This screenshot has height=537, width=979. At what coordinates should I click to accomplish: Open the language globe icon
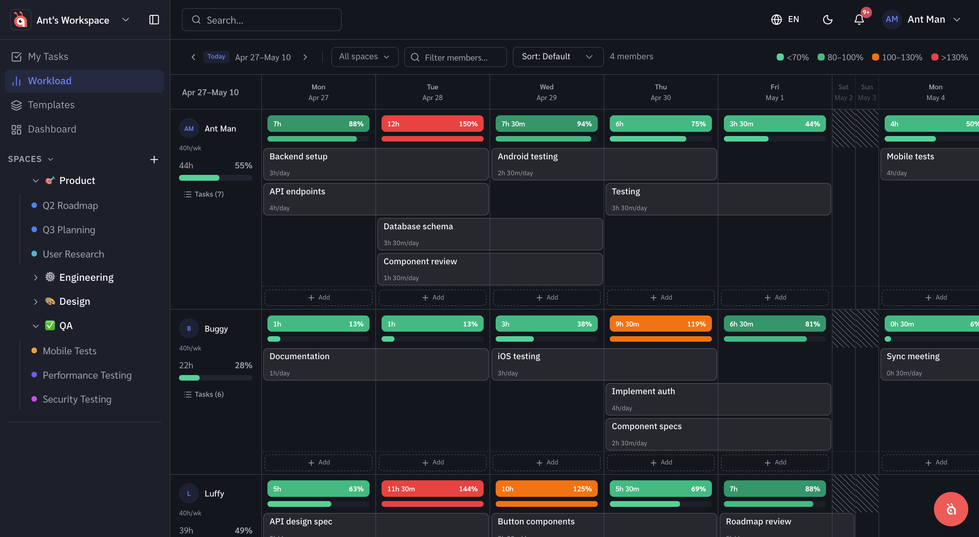[776, 19]
